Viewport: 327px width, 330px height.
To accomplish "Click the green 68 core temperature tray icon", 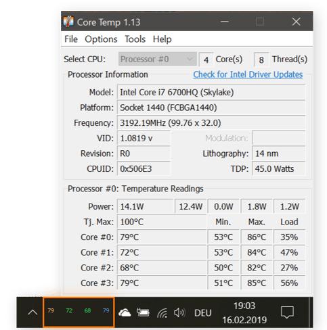I will click(87, 310).
